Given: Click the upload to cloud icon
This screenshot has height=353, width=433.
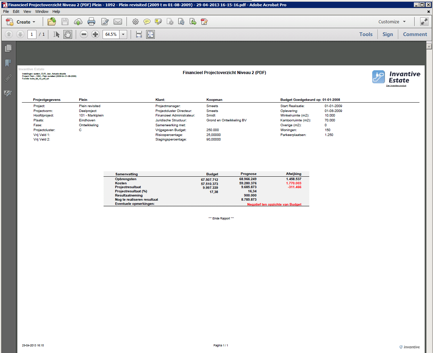Looking at the screenshot, I should [x=78, y=22].
